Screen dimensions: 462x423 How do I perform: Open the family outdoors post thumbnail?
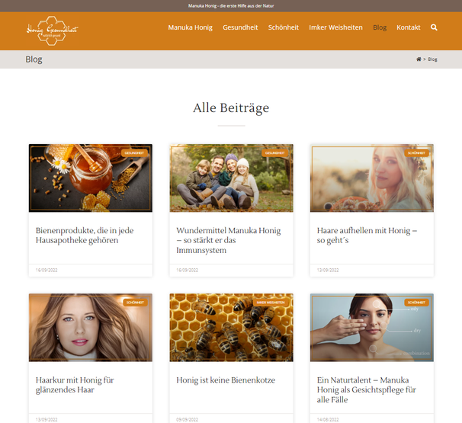(x=231, y=178)
